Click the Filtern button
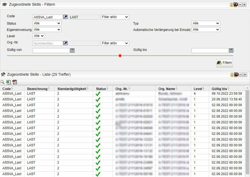Viewport: 250px width, 177px height. (x=224, y=63)
